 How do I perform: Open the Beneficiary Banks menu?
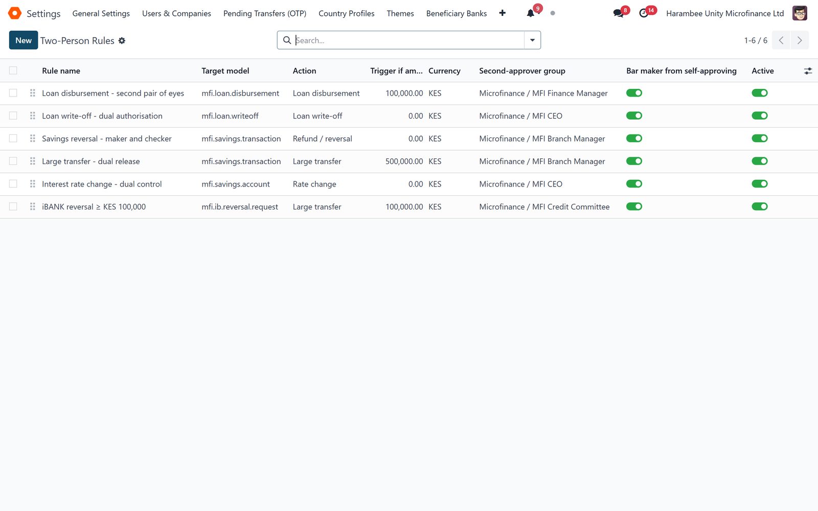point(457,13)
